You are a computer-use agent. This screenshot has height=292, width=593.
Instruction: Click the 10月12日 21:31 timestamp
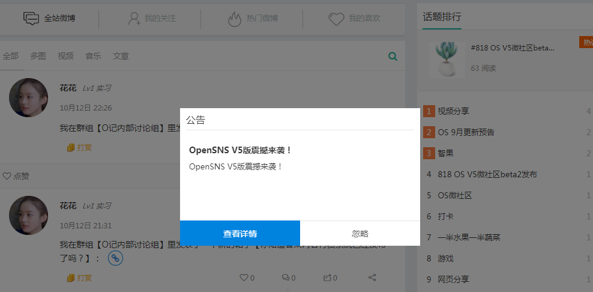(86, 226)
